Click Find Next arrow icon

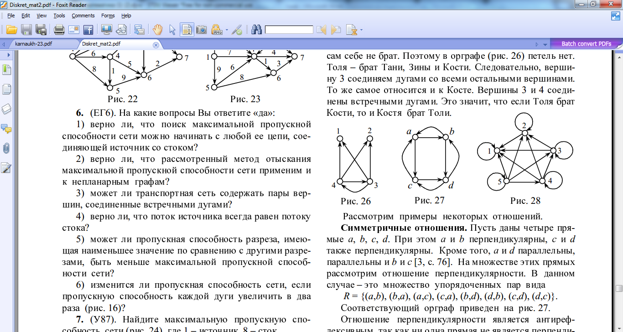click(x=336, y=30)
